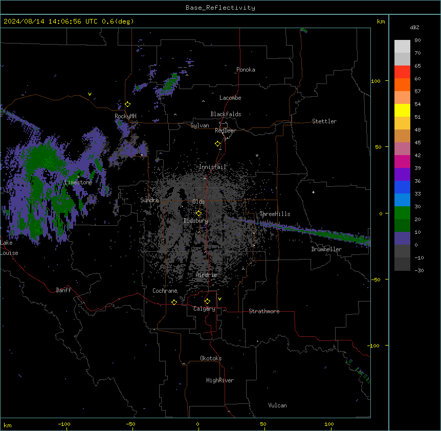Pick the yellow swatch in dBZ legend

click(402, 110)
